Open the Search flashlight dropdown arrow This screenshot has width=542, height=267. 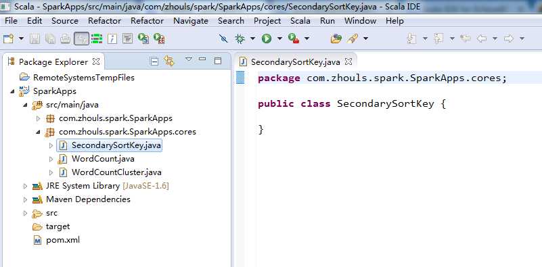[x=365, y=39]
